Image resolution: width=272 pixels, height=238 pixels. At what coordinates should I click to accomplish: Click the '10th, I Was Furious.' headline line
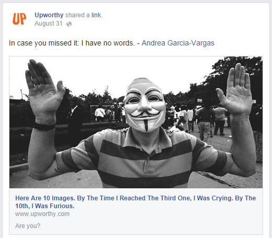coord(45,206)
